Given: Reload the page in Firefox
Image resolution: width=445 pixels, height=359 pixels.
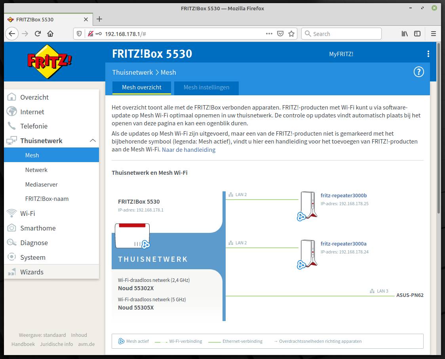Looking at the screenshot, I should [38, 34].
